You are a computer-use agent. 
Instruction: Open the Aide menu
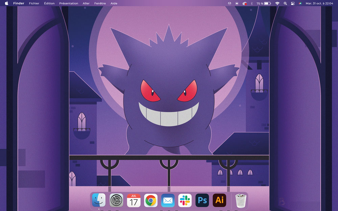(x=114, y=3)
